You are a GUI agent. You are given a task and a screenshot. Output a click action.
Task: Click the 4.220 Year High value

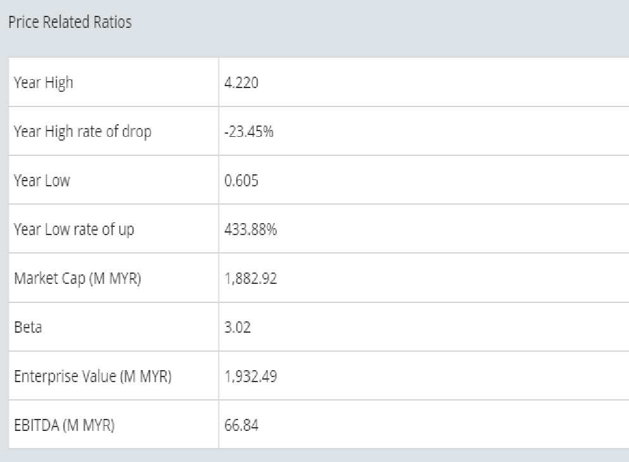tap(241, 82)
